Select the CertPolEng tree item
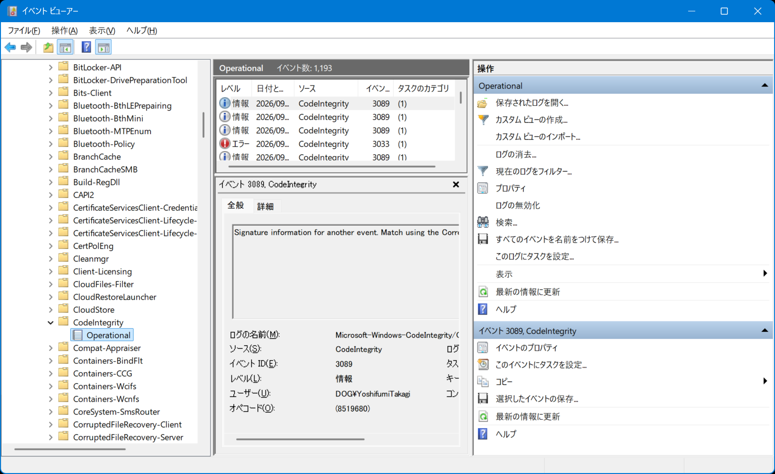Viewport: 775px width, 474px height. (93, 246)
